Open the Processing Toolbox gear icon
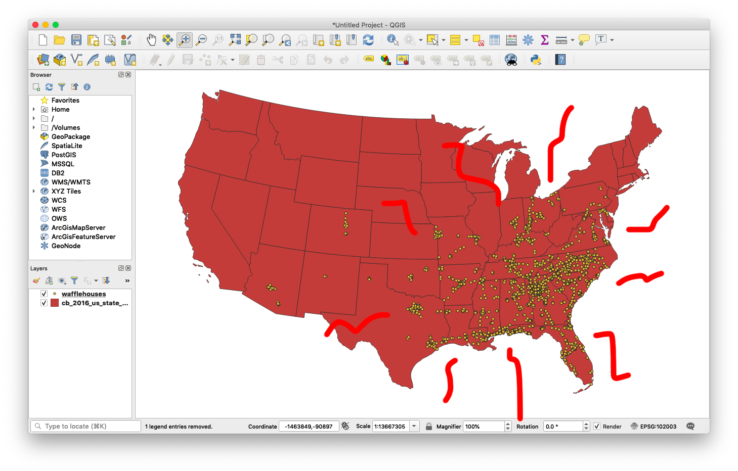The image size is (738, 471). 528,40
